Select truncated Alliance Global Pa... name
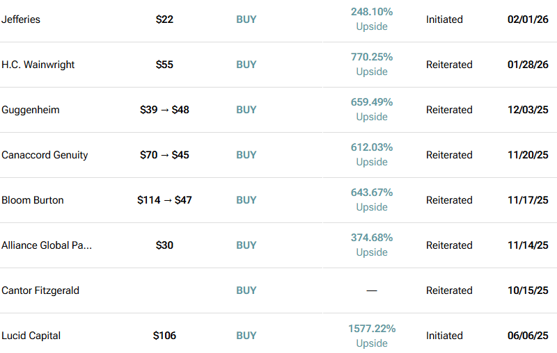The height and width of the screenshot is (353, 557). pyautogui.click(x=47, y=245)
